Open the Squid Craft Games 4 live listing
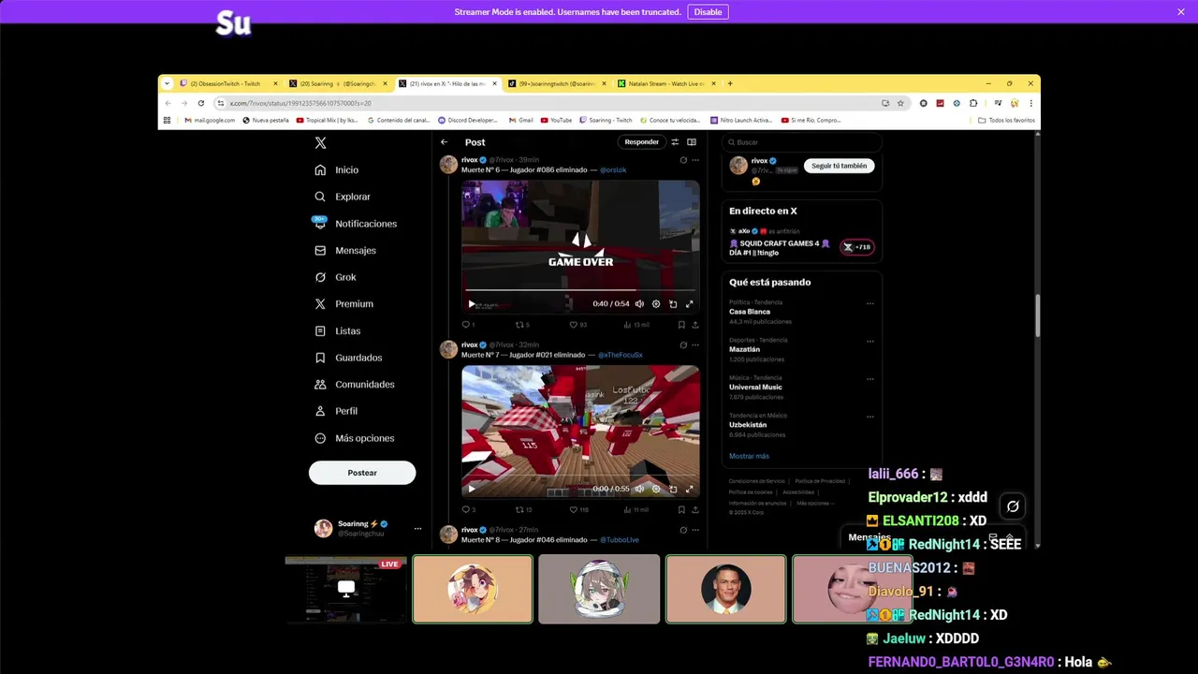The height and width of the screenshot is (674, 1198). 801,242
